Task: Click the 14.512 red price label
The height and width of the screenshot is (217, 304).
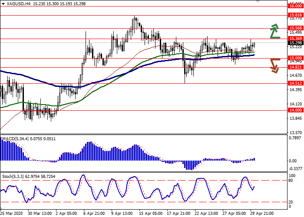Action: coord(295,83)
